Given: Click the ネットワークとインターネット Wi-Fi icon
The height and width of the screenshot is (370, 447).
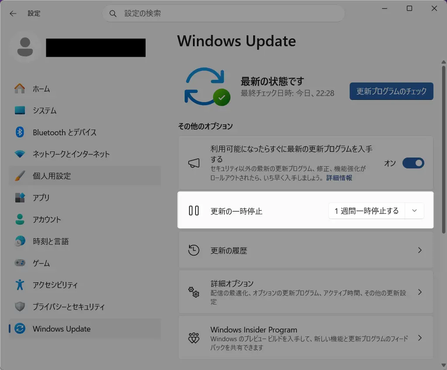Looking at the screenshot, I should point(20,154).
